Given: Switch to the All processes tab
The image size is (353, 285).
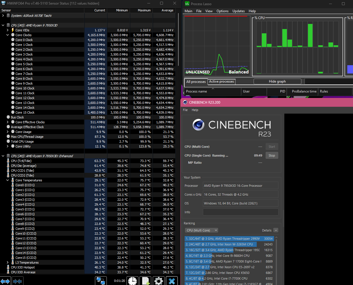Looking at the screenshot, I should pyautogui.click(x=196, y=82).
